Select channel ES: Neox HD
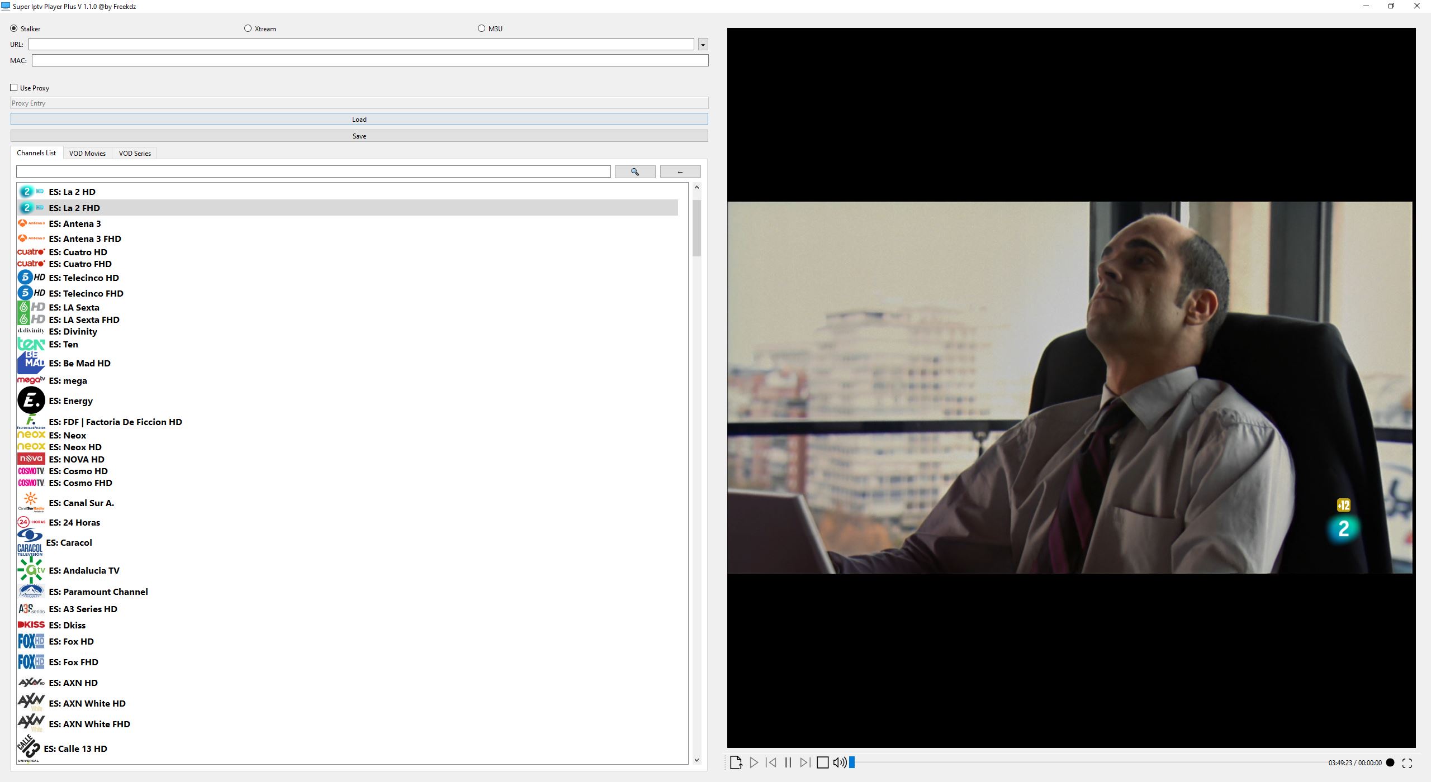Screen dimensions: 1431x782 coord(348,447)
